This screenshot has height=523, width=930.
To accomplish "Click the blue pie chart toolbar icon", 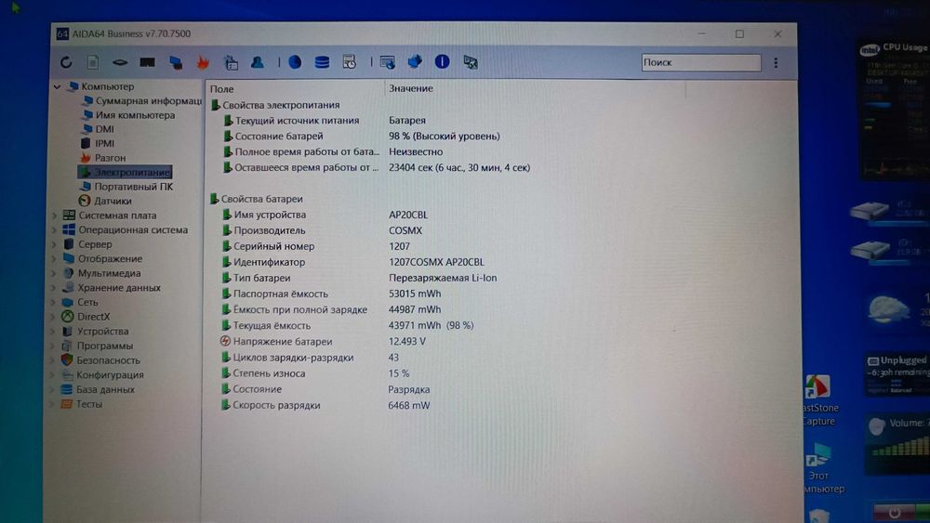I will 295,62.
